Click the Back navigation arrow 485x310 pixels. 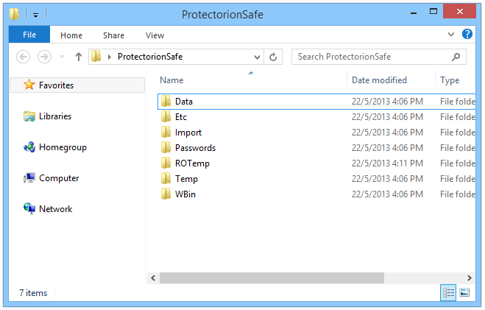click(x=24, y=57)
